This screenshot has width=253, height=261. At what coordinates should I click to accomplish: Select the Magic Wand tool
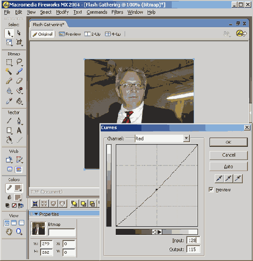(x=9, y=71)
